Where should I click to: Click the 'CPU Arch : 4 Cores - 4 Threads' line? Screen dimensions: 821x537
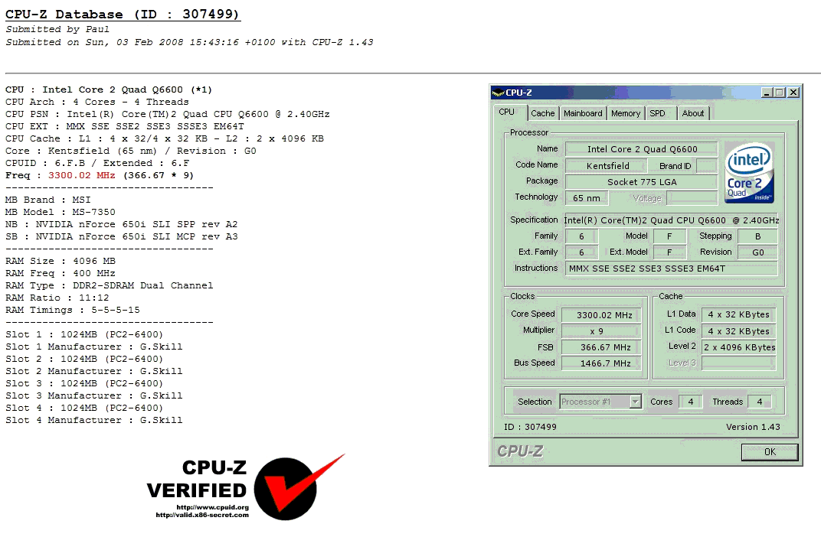click(x=96, y=102)
